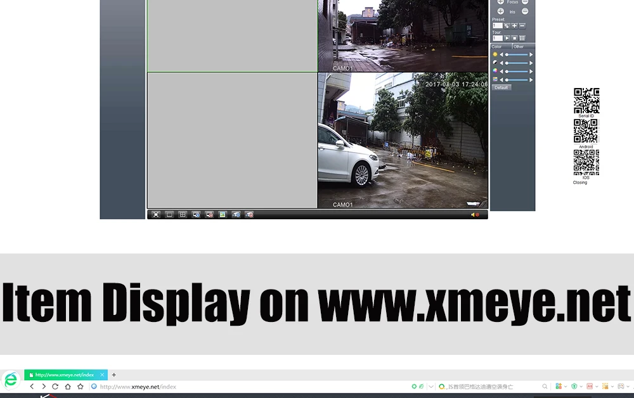Adjust the brightness slider
This screenshot has height=398, width=634.
516,55
